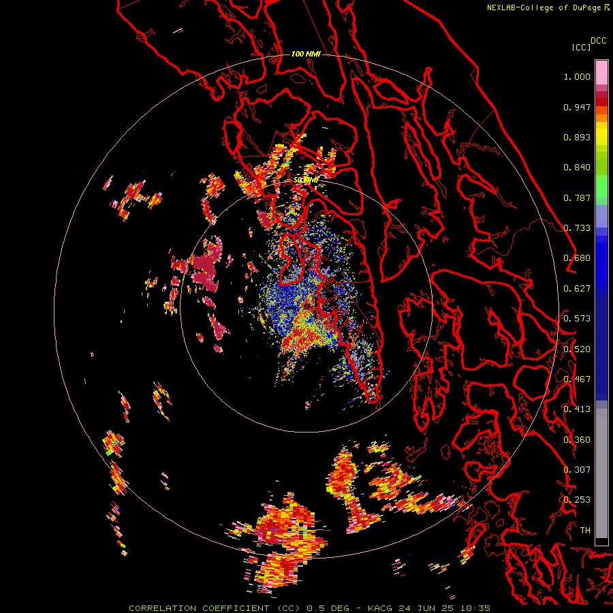Click the 0.680 value on the color scale

coord(577,258)
